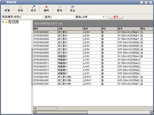Select row SP20100614001 凉之夏N1(残)
Image resolution: width=154 pixels, height=115 pixels.
pyautogui.click(x=45, y=77)
